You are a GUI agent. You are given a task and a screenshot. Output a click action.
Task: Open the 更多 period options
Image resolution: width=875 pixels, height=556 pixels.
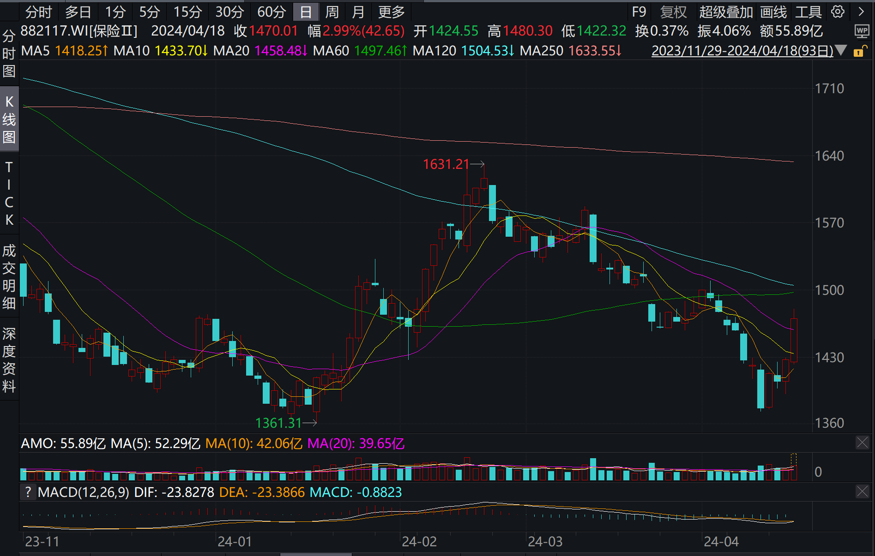point(391,12)
